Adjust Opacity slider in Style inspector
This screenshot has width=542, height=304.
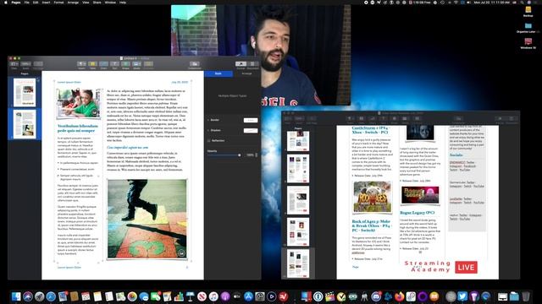224,155
